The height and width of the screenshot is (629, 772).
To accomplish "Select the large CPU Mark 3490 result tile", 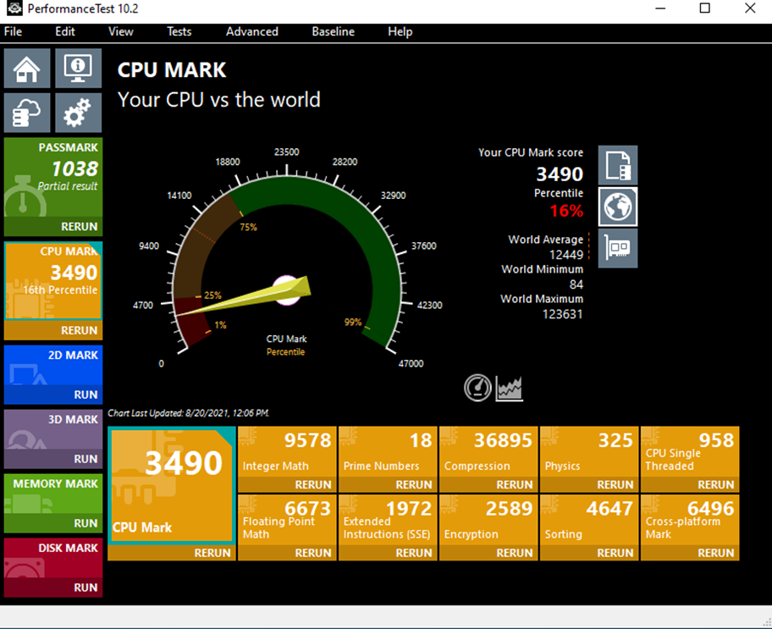I will tap(172, 486).
